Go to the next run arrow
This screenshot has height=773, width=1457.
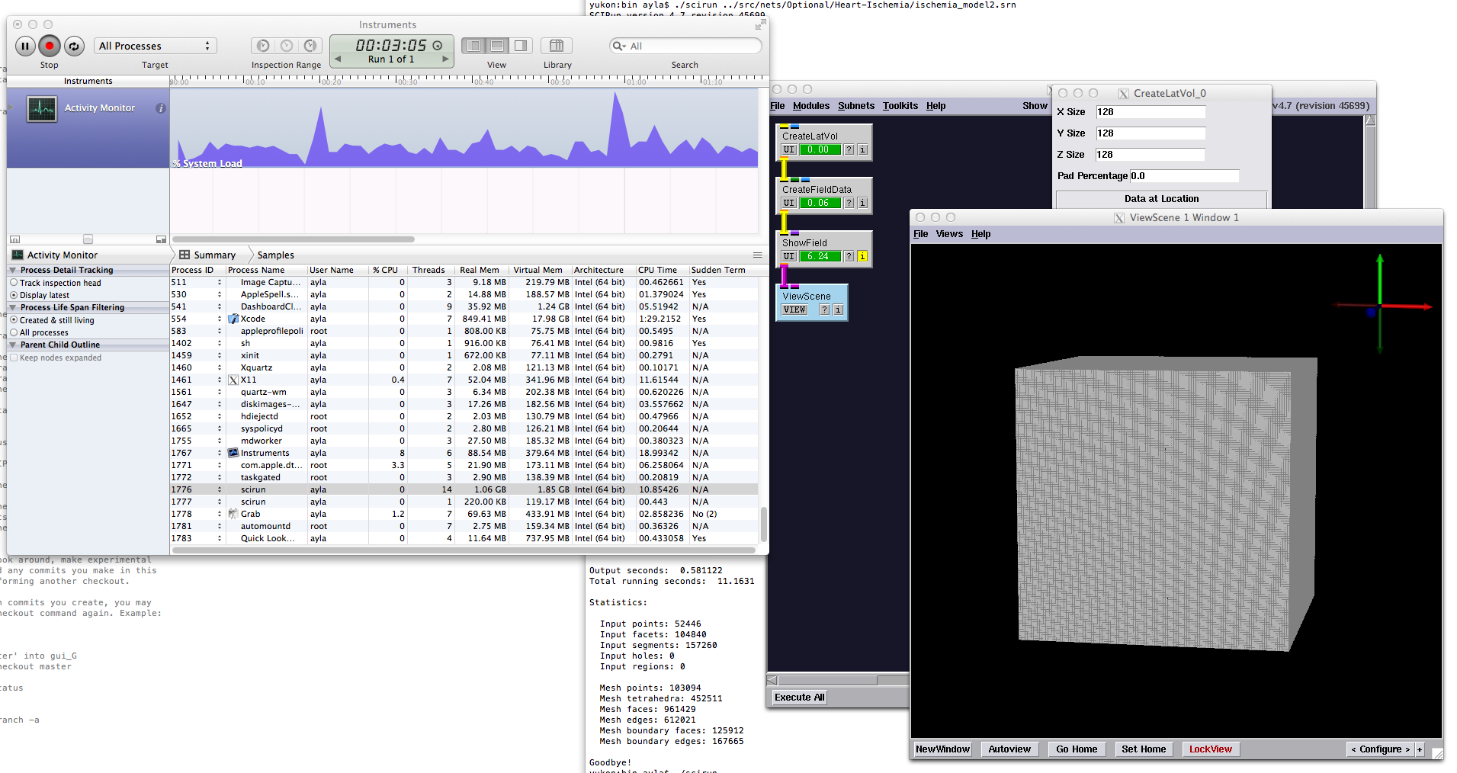[445, 59]
